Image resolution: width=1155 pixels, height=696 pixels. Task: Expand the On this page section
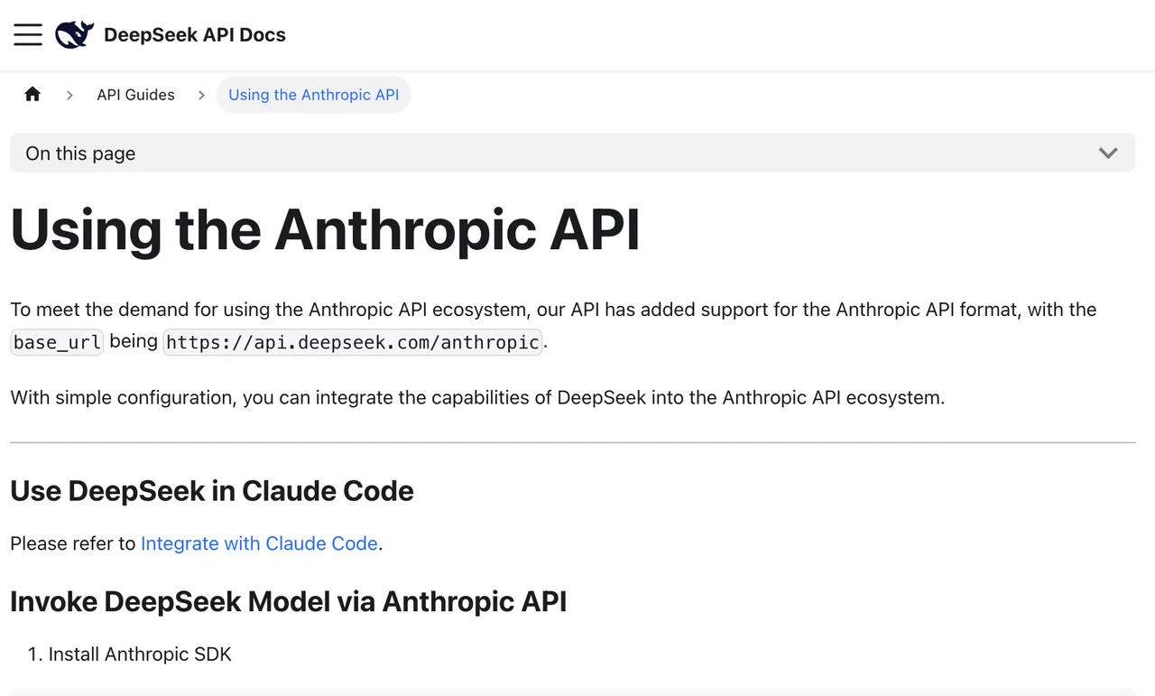pyautogui.click(x=572, y=153)
